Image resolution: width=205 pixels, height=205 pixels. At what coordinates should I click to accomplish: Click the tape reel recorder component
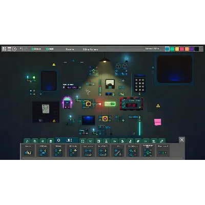click(121, 69)
